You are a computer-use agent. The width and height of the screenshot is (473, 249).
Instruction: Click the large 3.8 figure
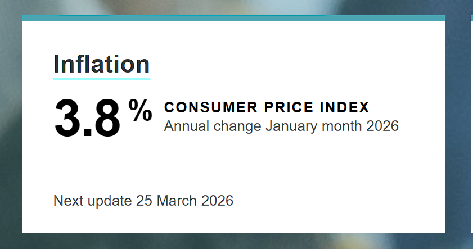pyautogui.click(x=87, y=117)
